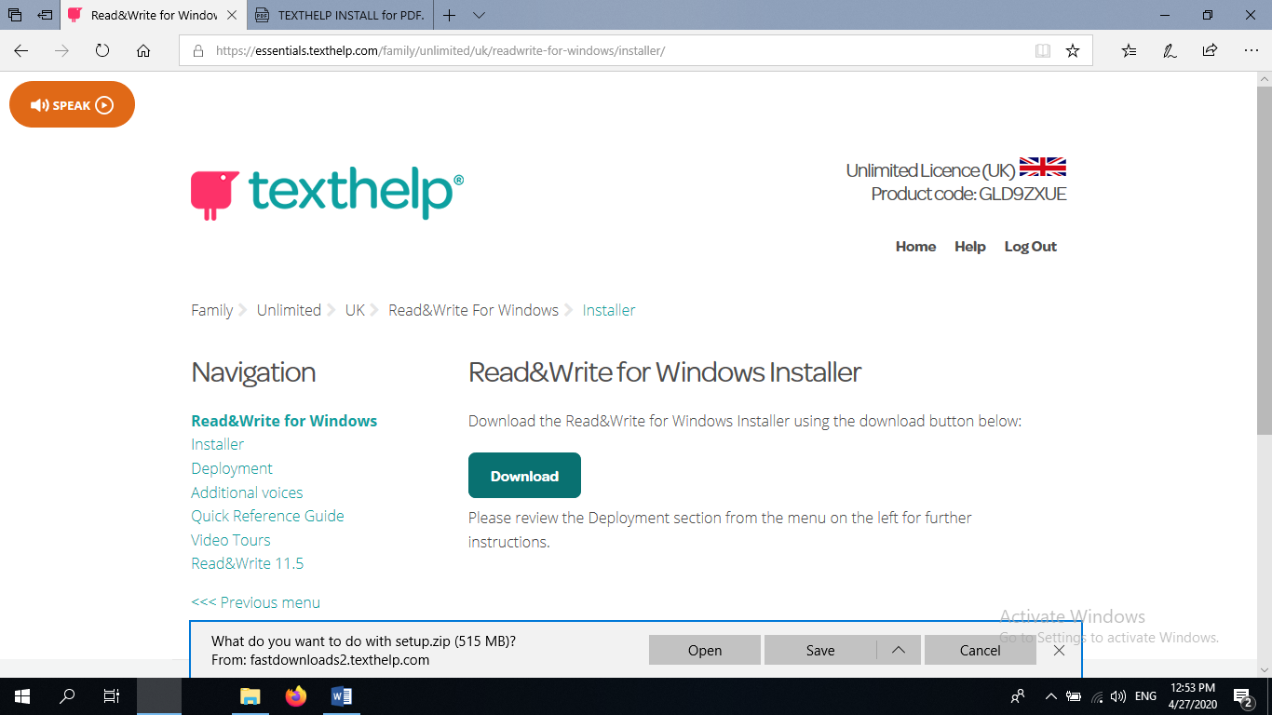Show hidden tray icons
Screen dimensions: 1272x715
1050,696
